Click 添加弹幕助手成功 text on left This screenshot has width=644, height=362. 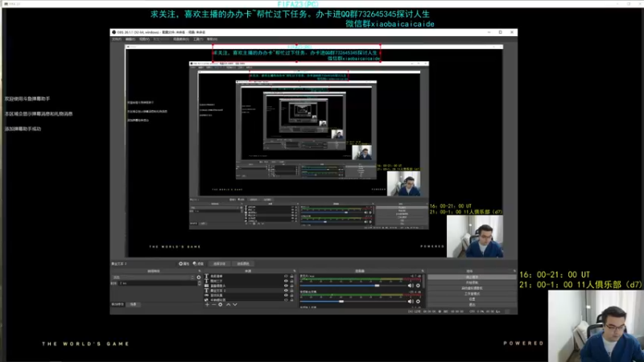[x=23, y=129]
